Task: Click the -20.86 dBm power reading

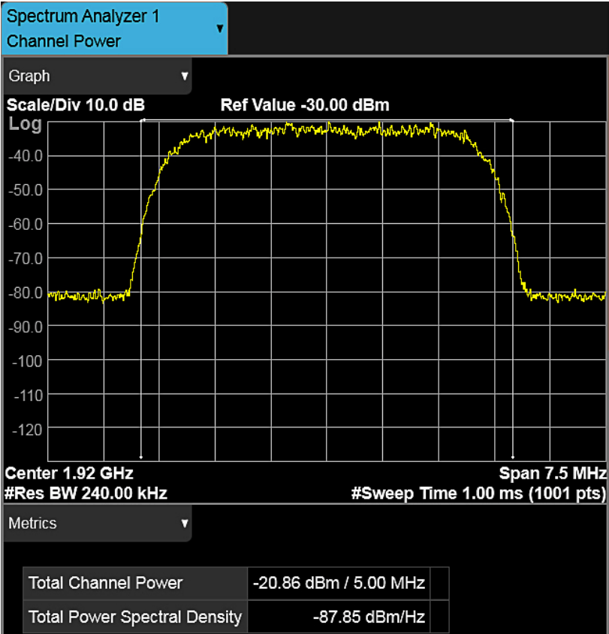Action: (x=338, y=583)
